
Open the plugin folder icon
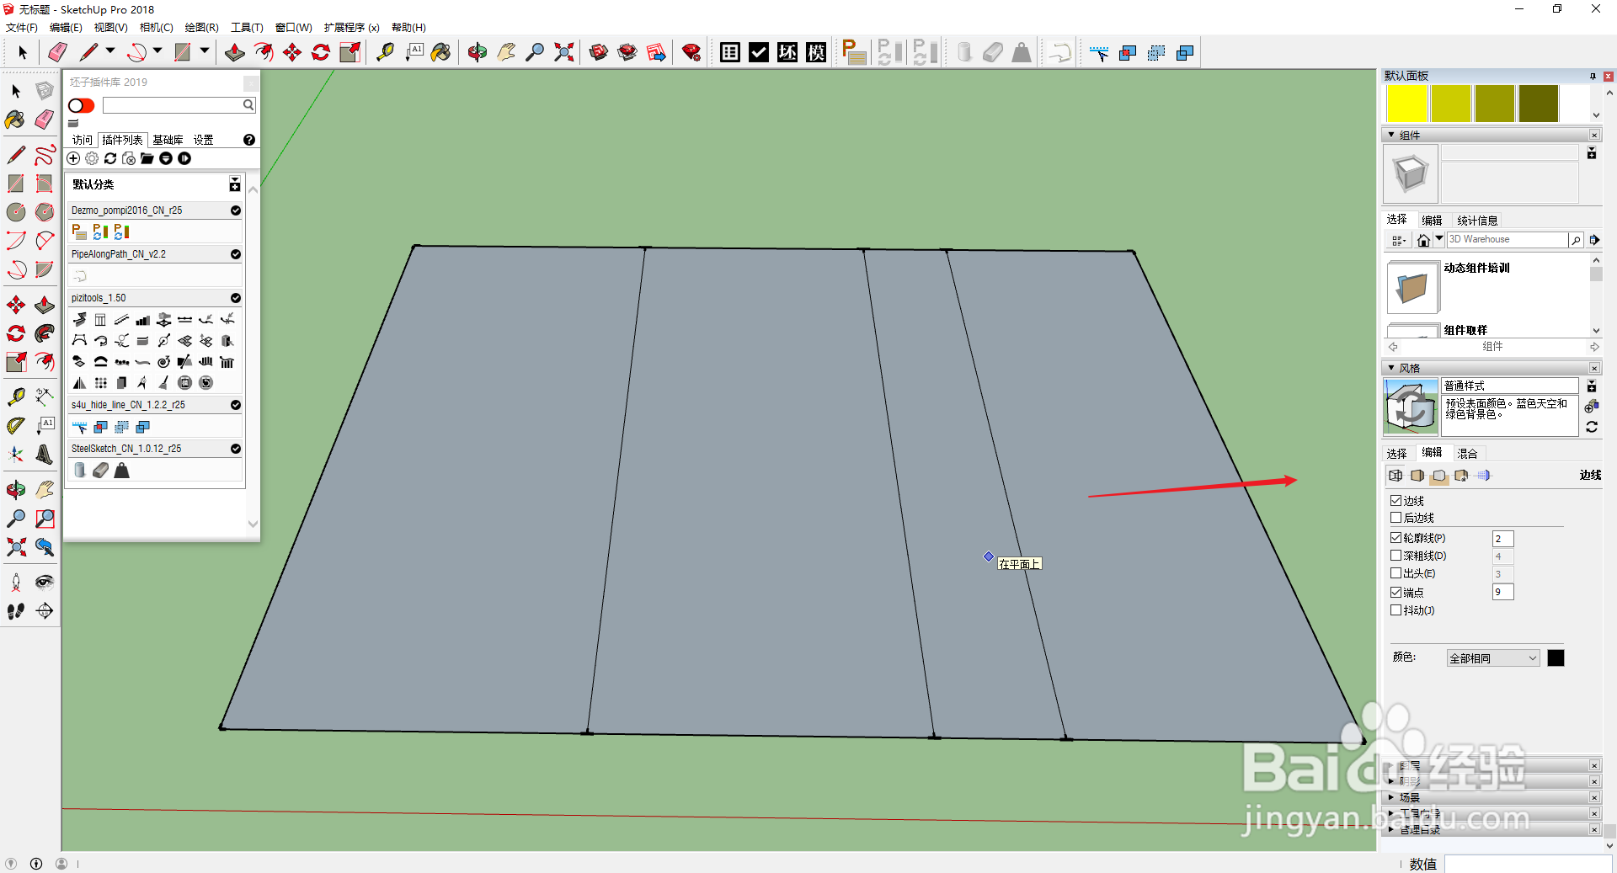pyautogui.click(x=147, y=158)
